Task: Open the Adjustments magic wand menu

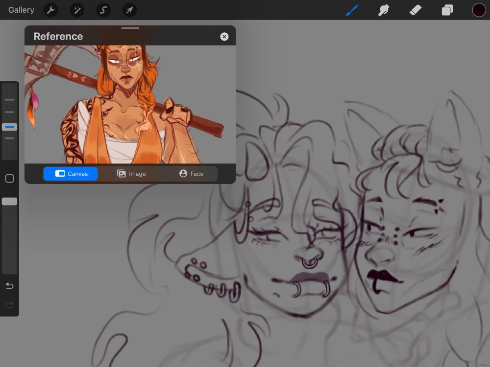Action: (x=77, y=10)
